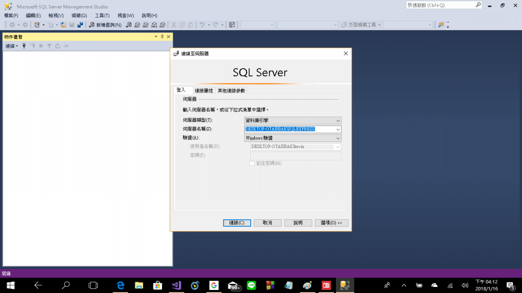Click the volume speaker icon in tray
Viewport: 522px width, 293px height.
(x=465, y=285)
